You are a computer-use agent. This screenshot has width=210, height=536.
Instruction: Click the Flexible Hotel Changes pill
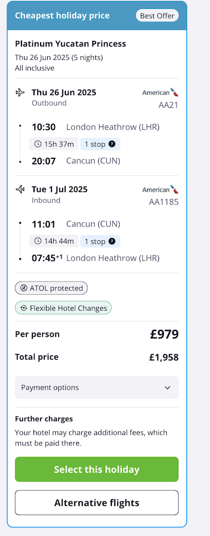pyautogui.click(x=63, y=308)
